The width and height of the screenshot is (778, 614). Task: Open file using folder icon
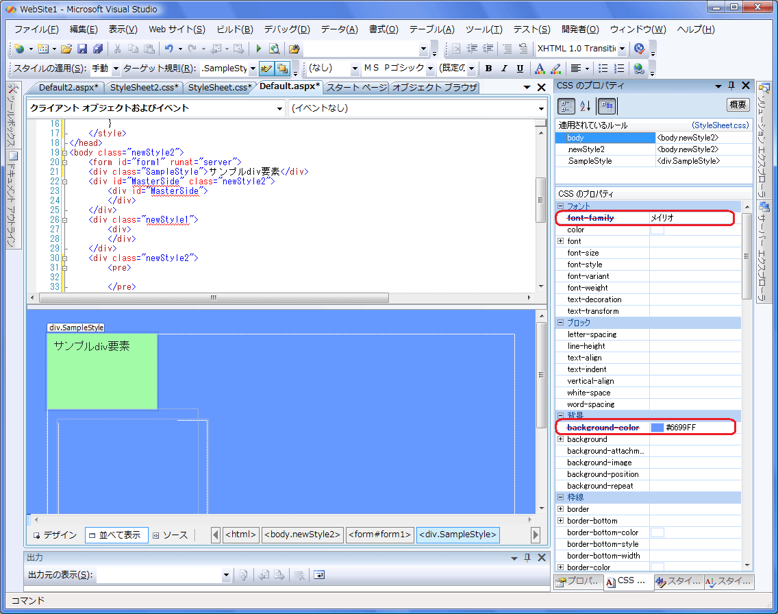point(66,49)
